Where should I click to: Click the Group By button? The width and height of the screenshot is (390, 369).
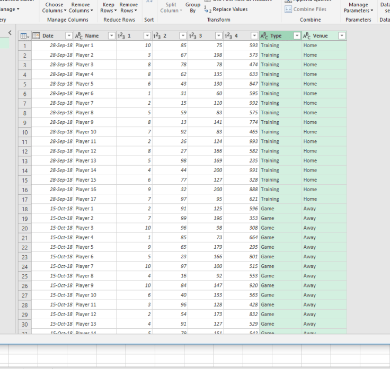193,7
